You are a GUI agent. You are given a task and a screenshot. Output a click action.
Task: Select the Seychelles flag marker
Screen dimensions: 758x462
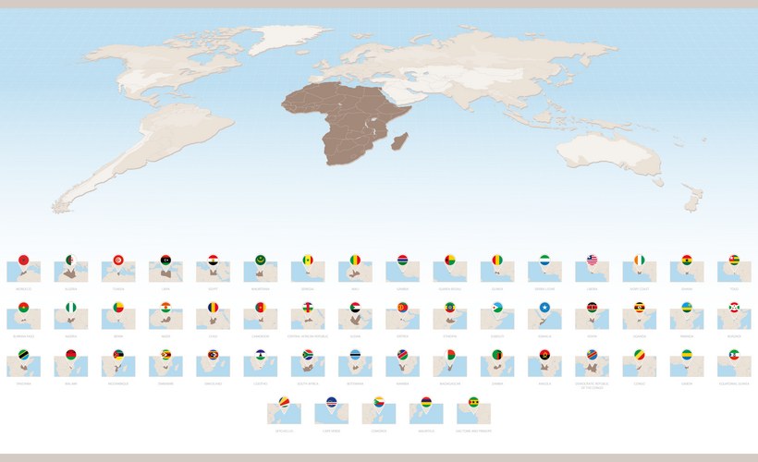click(x=284, y=401)
